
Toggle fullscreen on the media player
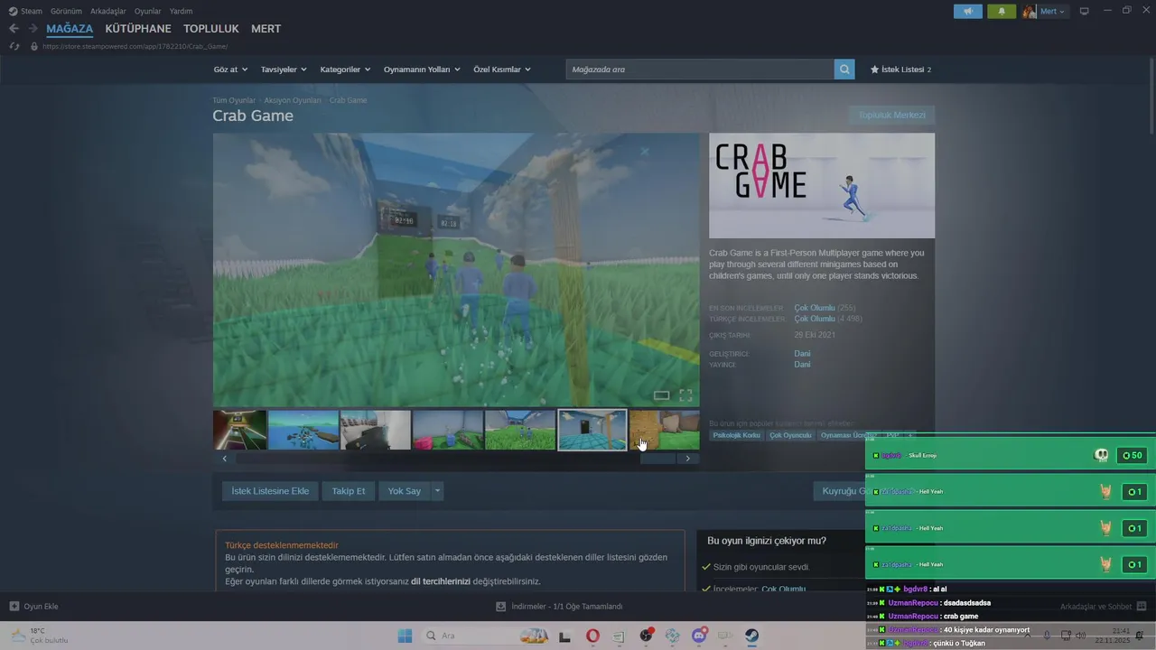click(685, 395)
